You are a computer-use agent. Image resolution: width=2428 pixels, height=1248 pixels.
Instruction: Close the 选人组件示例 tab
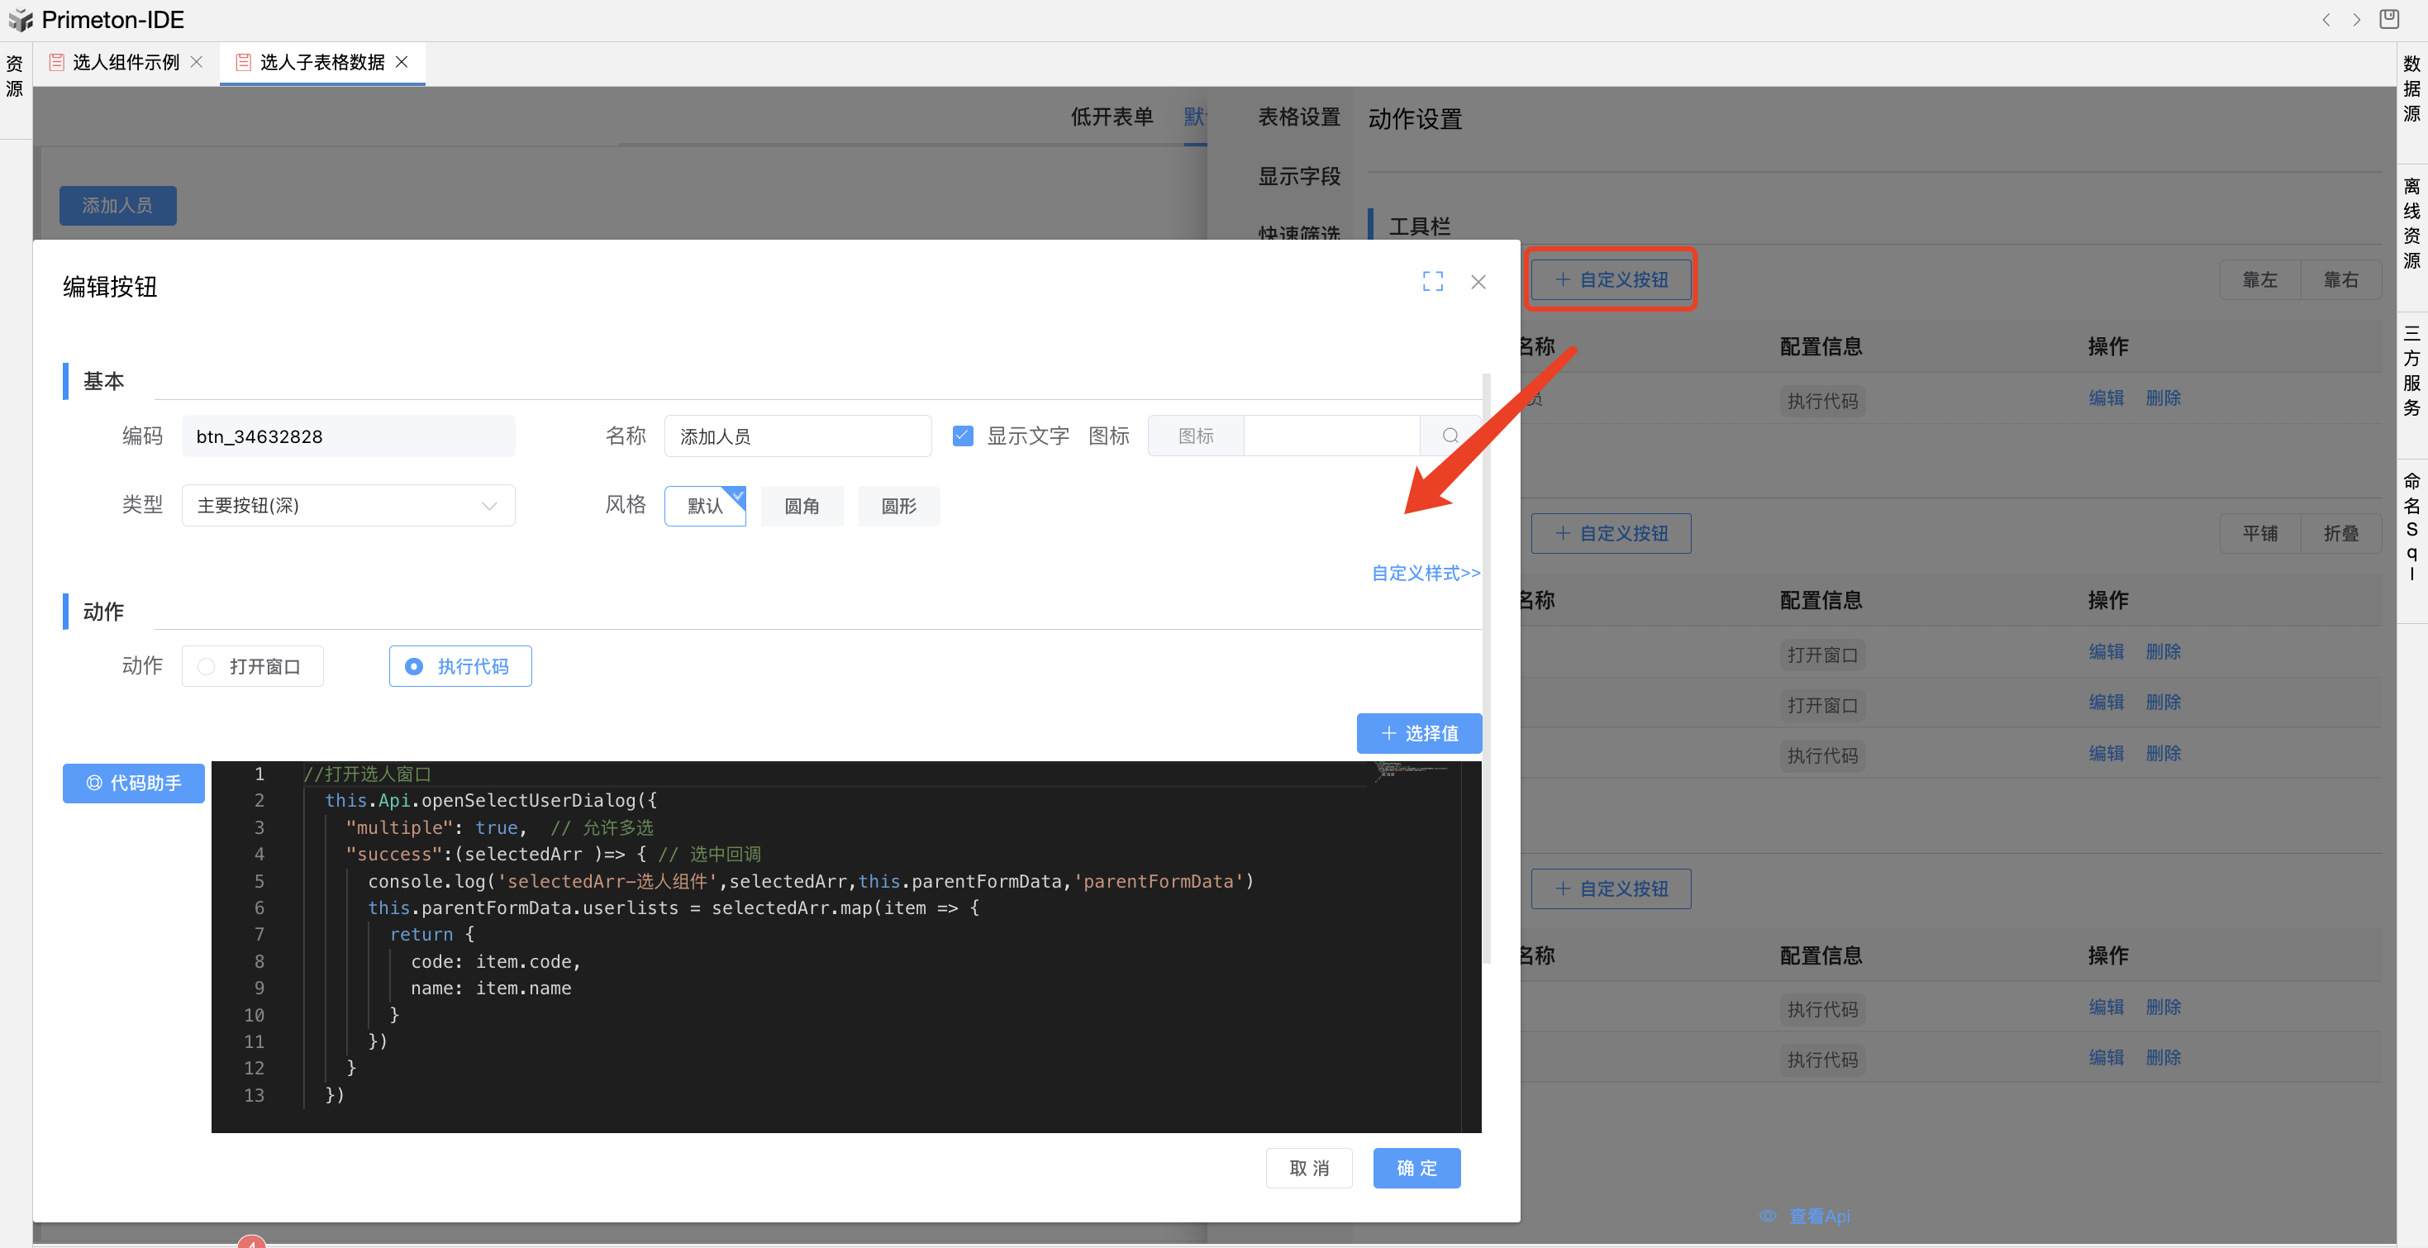pos(196,61)
